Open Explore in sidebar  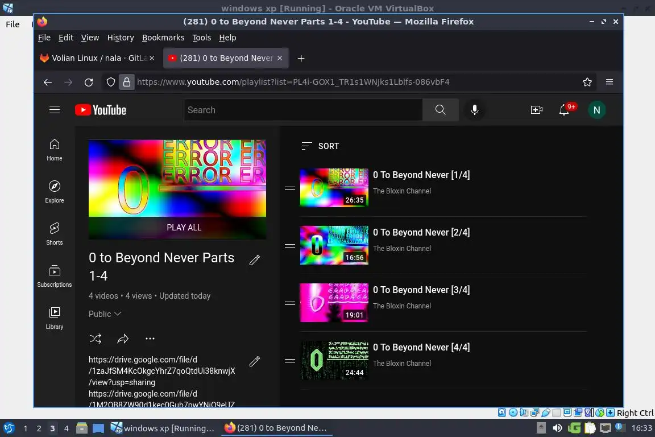pos(55,192)
